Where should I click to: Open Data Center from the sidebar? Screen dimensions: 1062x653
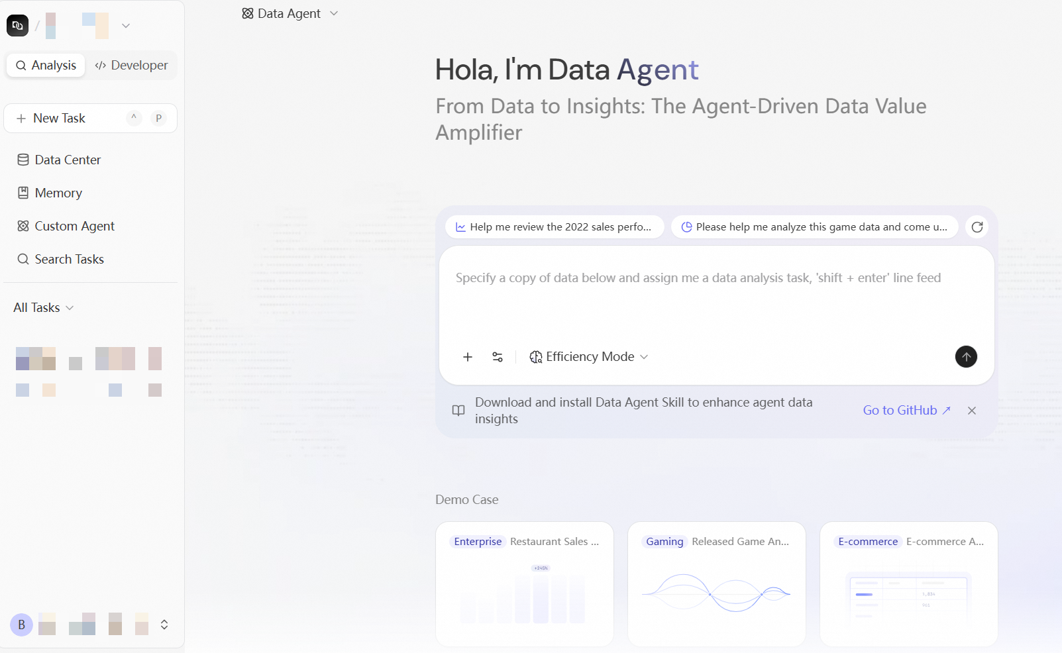pyautogui.click(x=90, y=160)
